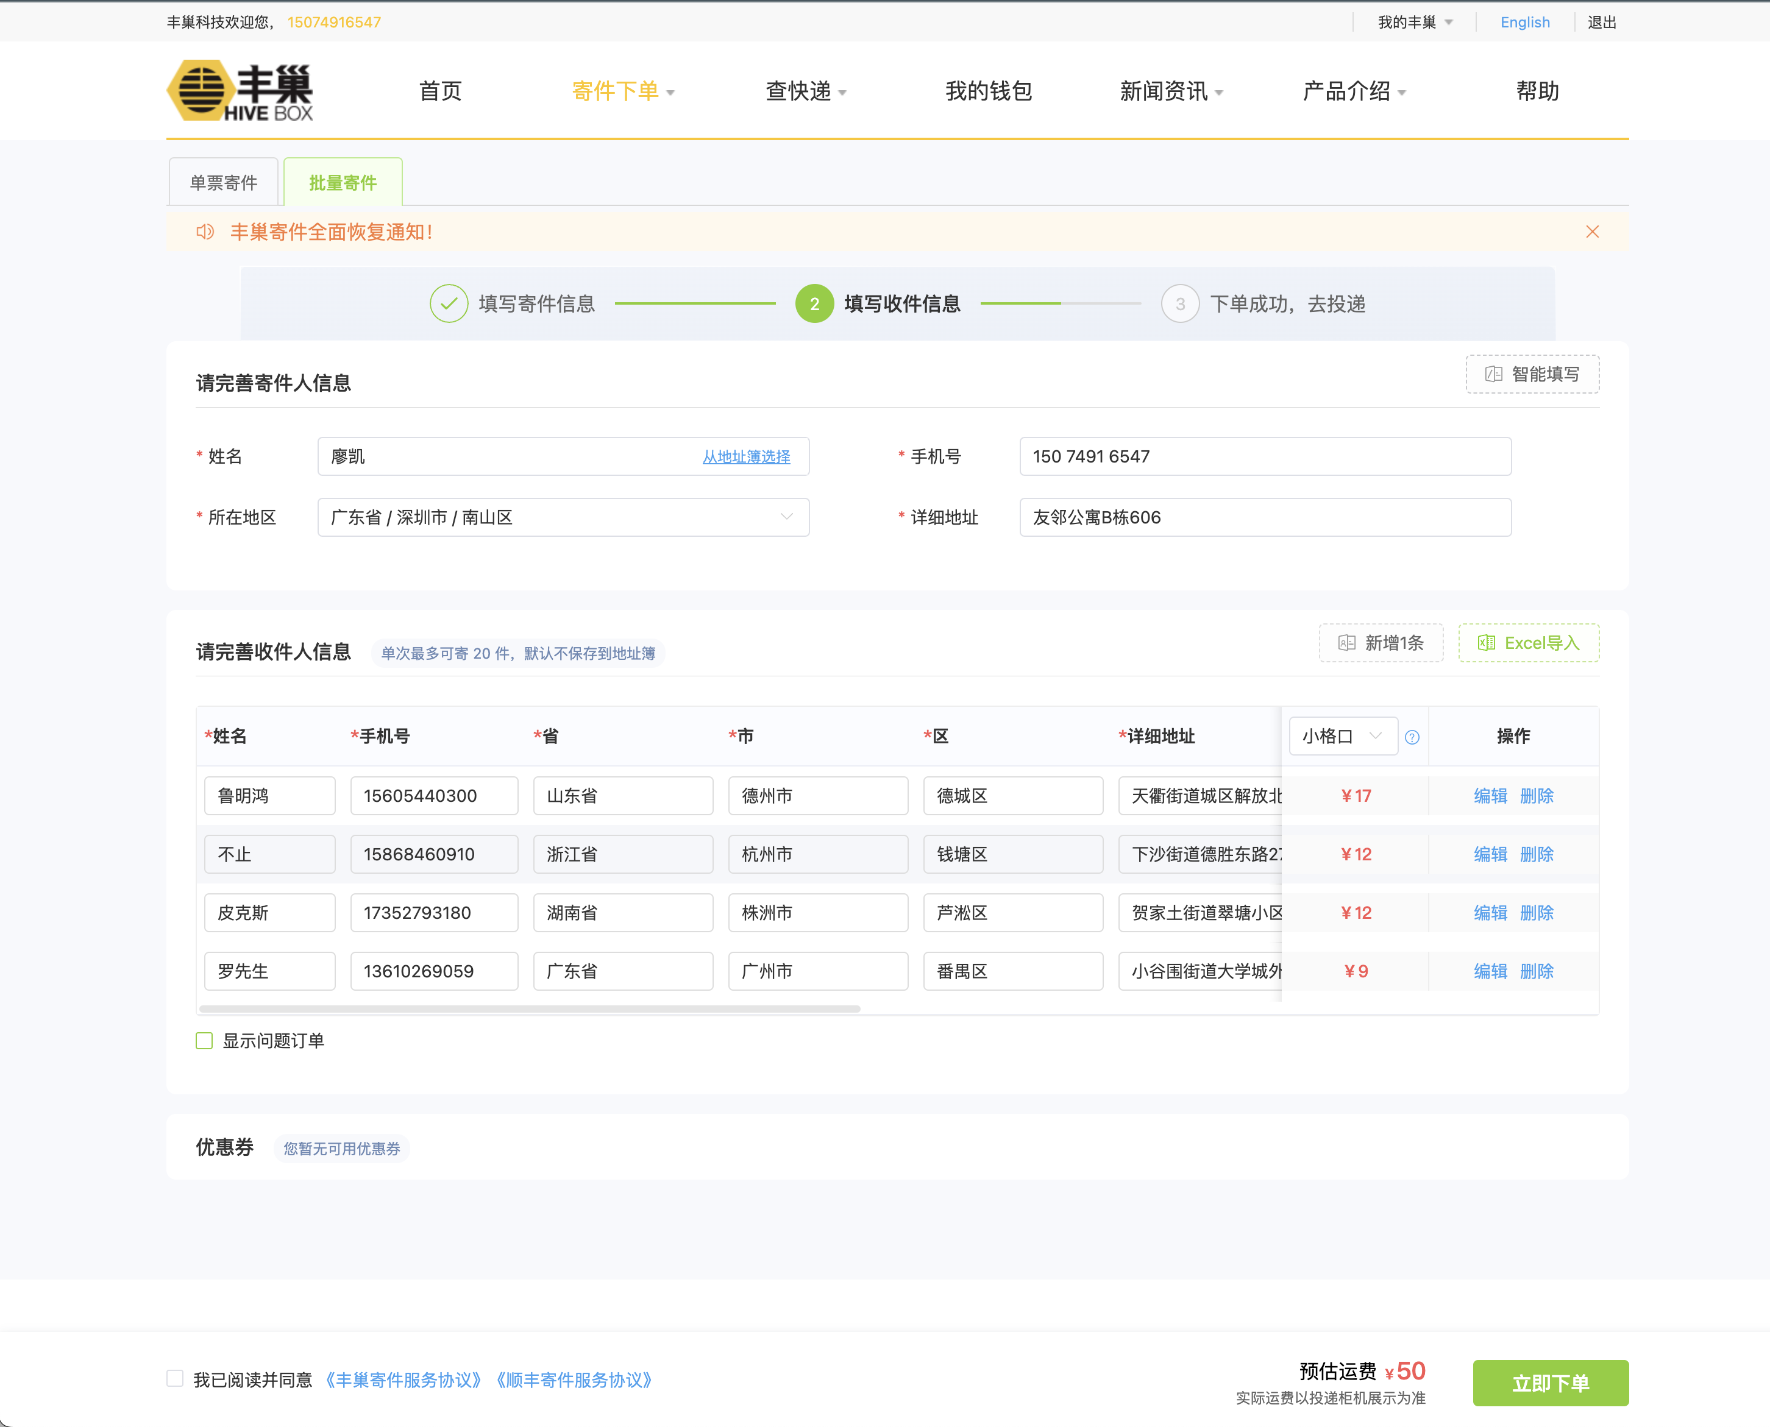Select the 批量寄件 tab

[343, 182]
